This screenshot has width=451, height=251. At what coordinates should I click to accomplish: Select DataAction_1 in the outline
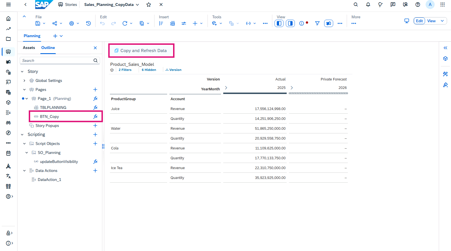click(49, 180)
